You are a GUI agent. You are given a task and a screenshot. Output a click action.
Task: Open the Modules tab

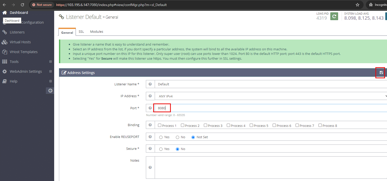pos(96,32)
